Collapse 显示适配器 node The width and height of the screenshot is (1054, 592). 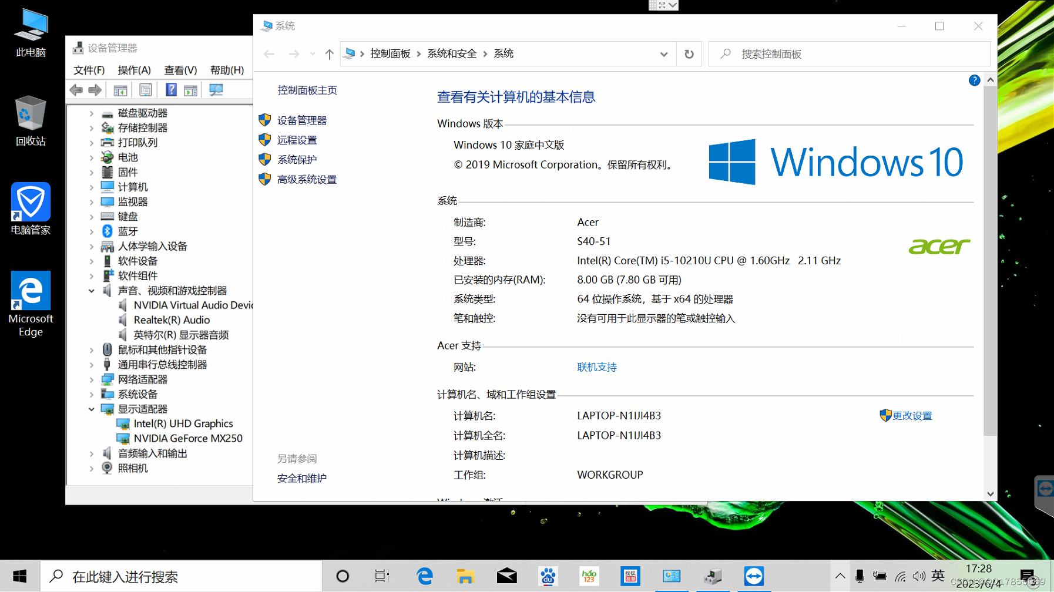pyautogui.click(x=92, y=409)
